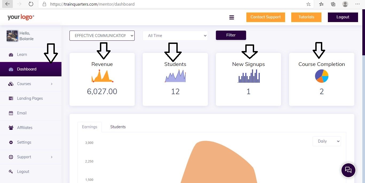The height and width of the screenshot is (183, 365).
Task: Open the browser favorites list icon
Action: [321, 4]
